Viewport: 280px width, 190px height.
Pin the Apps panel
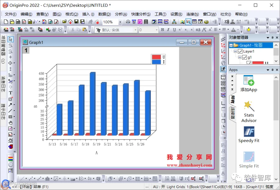(x=273, y=70)
